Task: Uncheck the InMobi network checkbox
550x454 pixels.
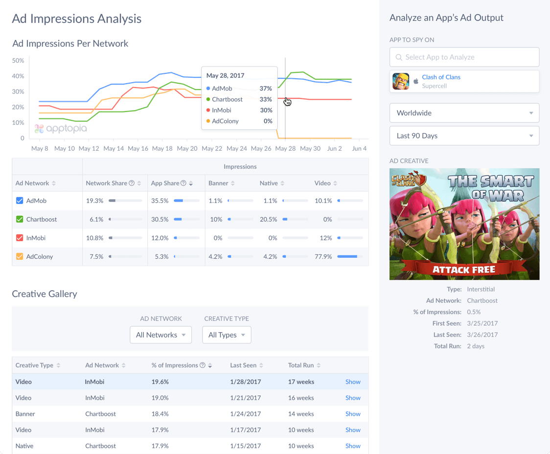Action: pyautogui.click(x=20, y=238)
